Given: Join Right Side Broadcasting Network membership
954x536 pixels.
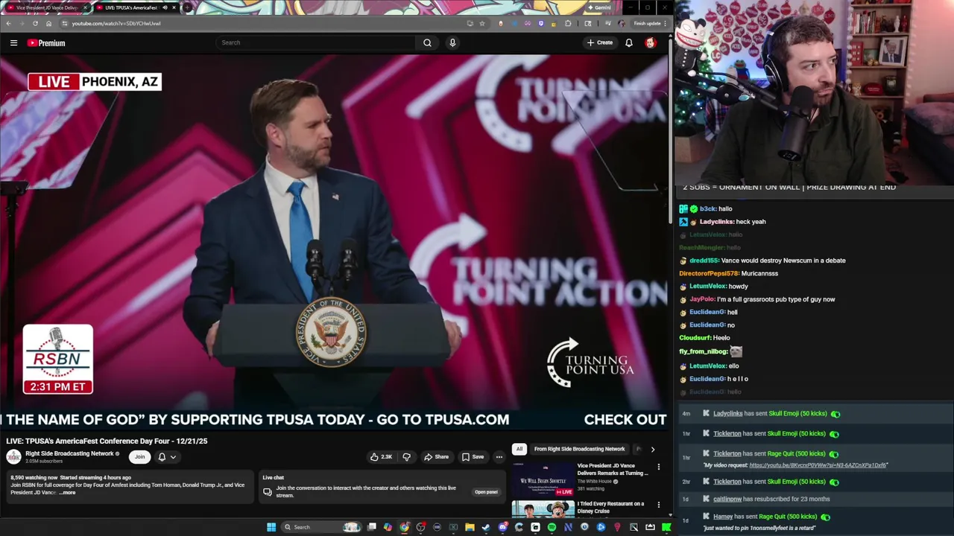Looking at the screenshot, I should (139, 457).
